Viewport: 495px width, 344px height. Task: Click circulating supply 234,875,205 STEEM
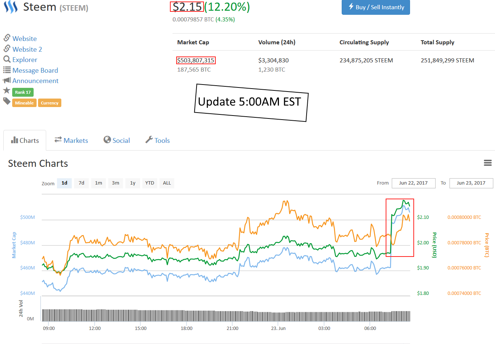[366, 60]
